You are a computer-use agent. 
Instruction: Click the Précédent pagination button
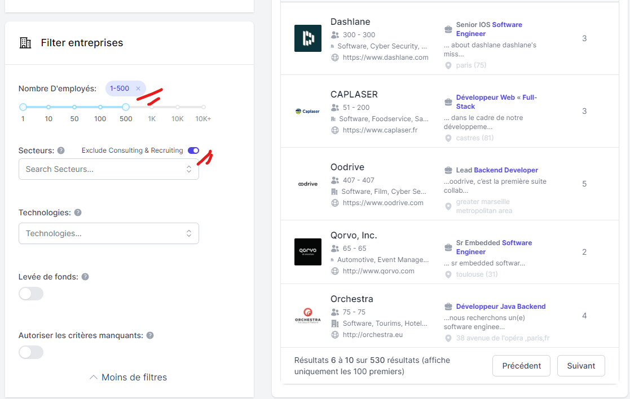521,366
